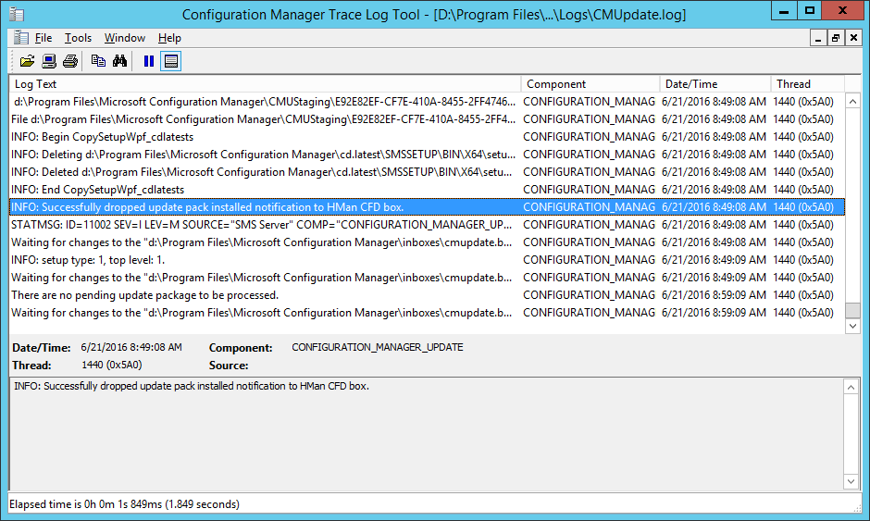
Task: Select 'There are no pending update package' row
Action: pyautogui.click(x=428, y=295)
